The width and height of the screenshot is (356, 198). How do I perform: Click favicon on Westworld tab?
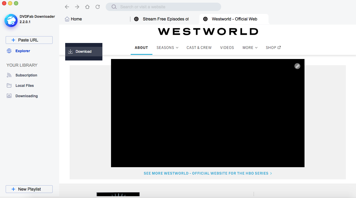(x=205, y=19)
